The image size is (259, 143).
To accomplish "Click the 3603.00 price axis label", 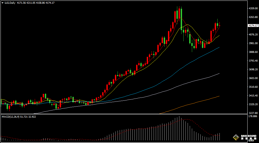I will (253, 78).
